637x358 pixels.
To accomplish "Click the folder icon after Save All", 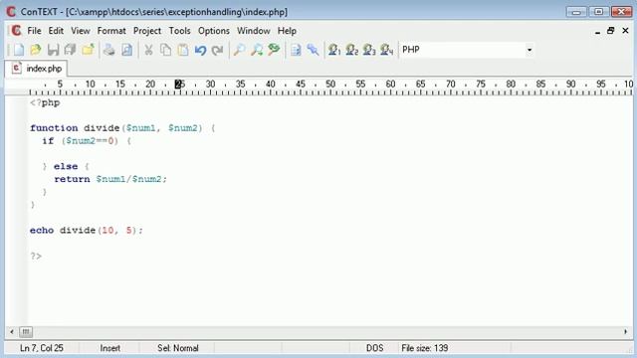I will coord(88,50).
